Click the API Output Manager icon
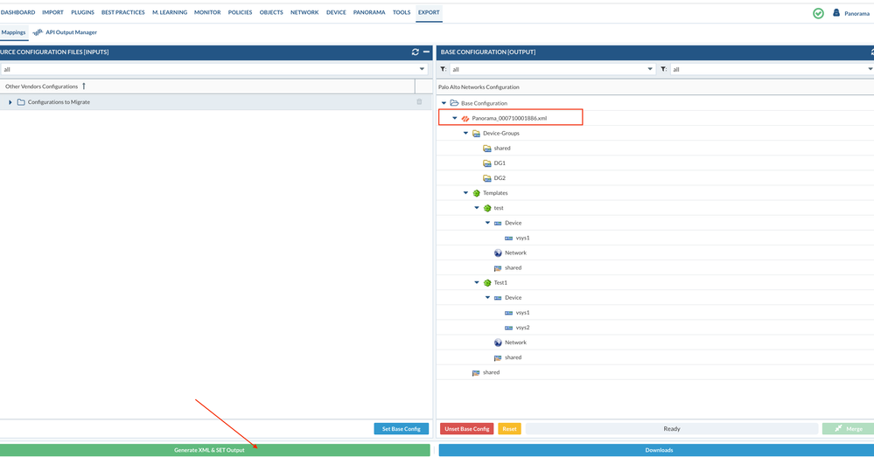 [x=38, y=32]
